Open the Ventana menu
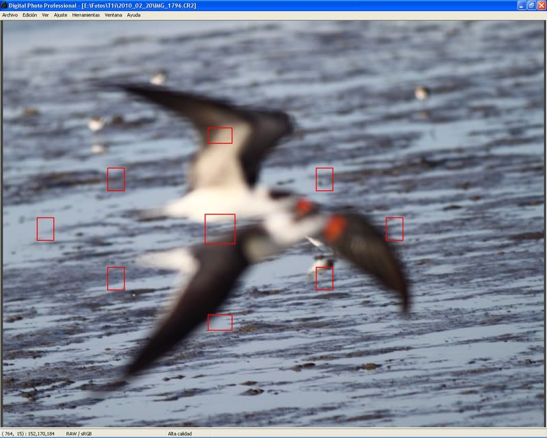 click(114, 14)
